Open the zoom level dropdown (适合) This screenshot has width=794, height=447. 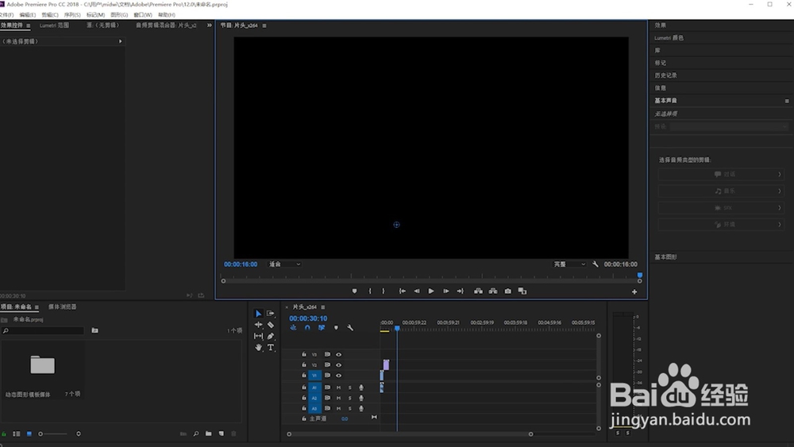(x=284, y=264)
